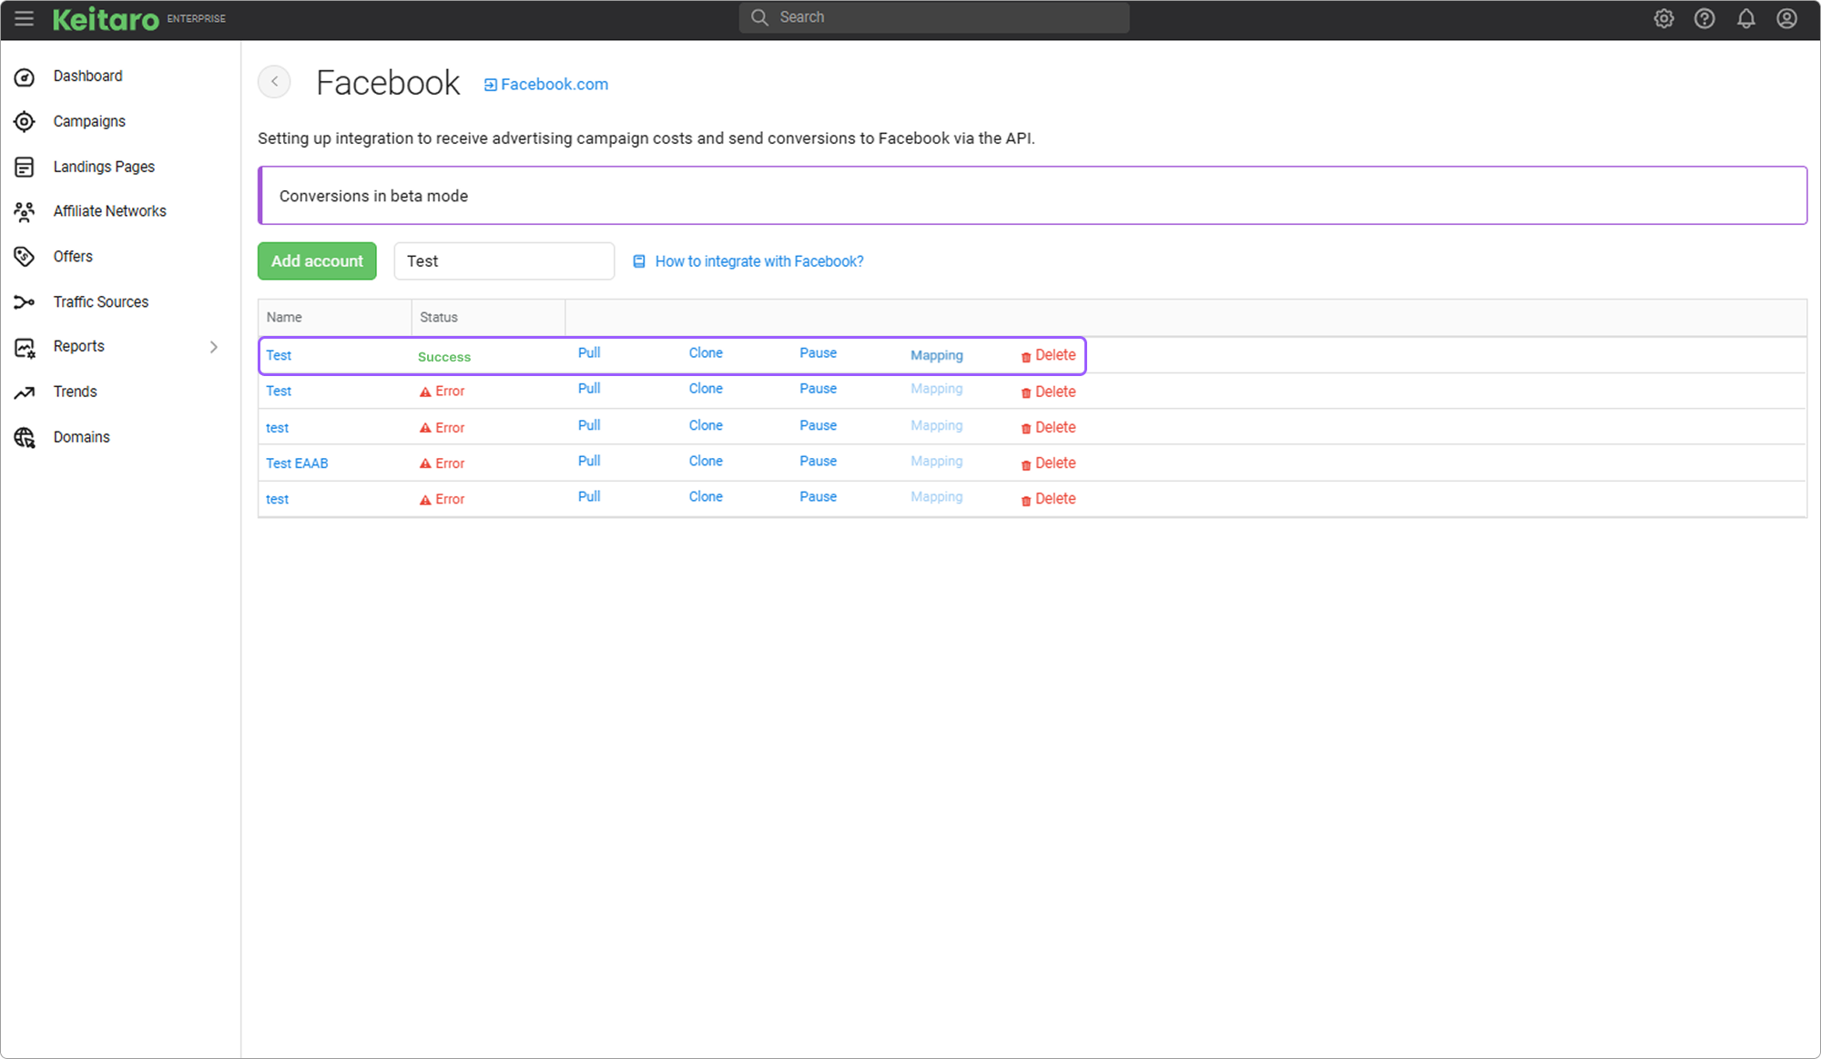The height and width of the screenshot is (1059, 1821).
Task: Open How to integrate with Facebook link
Action: pos(759,261)
